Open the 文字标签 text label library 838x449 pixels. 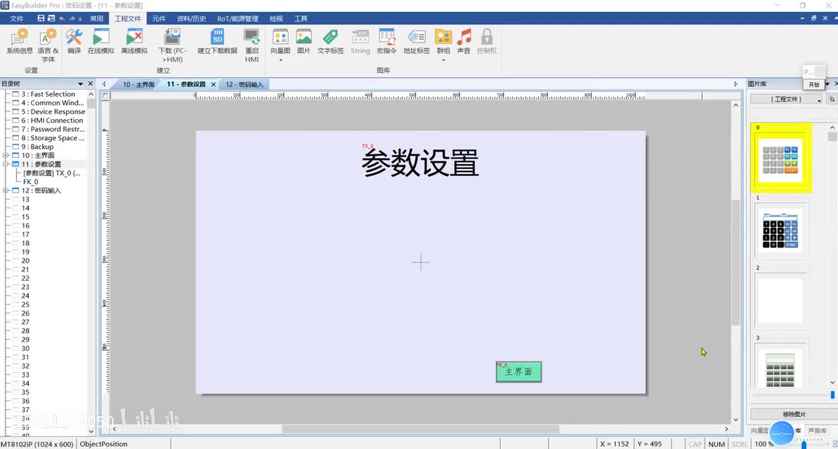click(x=331, y=41)
